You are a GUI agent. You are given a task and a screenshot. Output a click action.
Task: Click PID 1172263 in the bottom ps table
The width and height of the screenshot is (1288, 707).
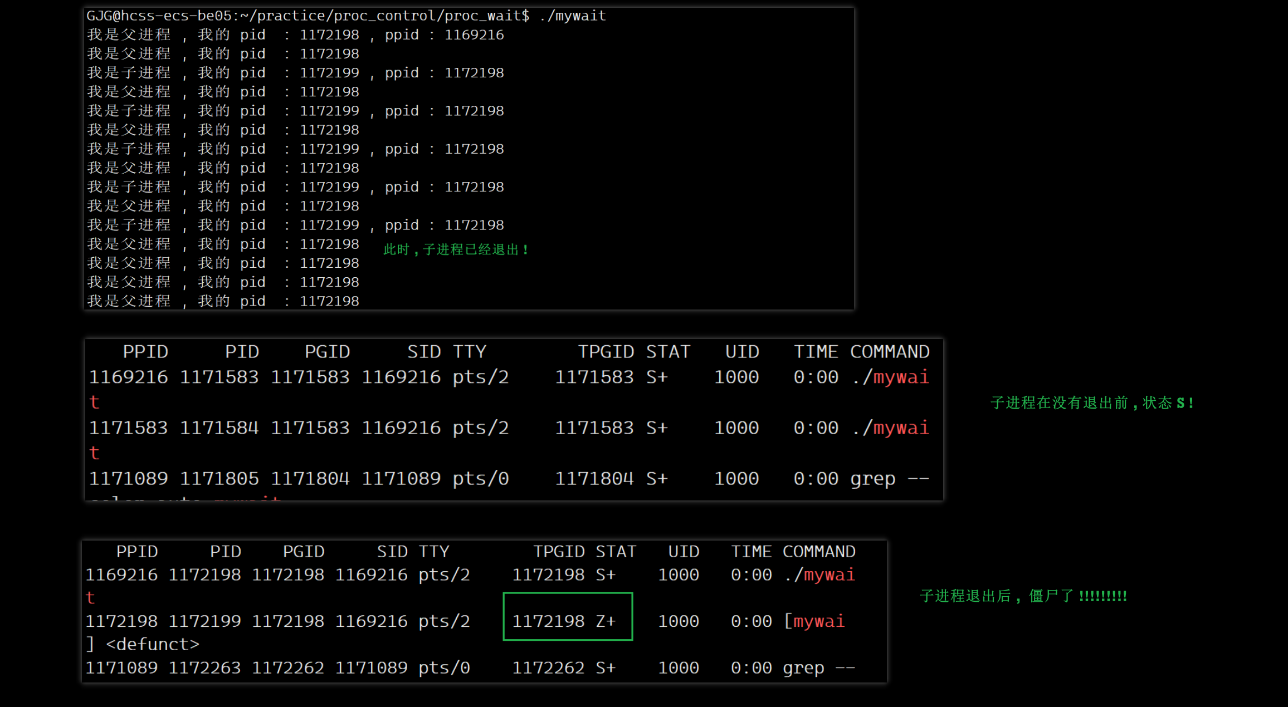pyautogui.click(x=204, y=667)
